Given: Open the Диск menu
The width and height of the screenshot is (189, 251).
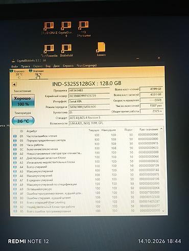Looking at the screenshot, I should pos(57,66).
